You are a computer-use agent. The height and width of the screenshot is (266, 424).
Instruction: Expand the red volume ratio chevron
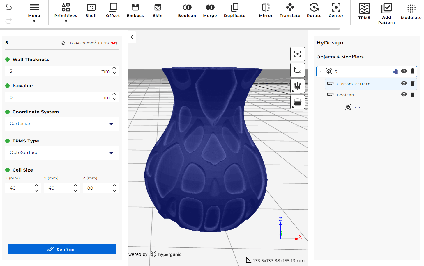click(x=114, y=43)
